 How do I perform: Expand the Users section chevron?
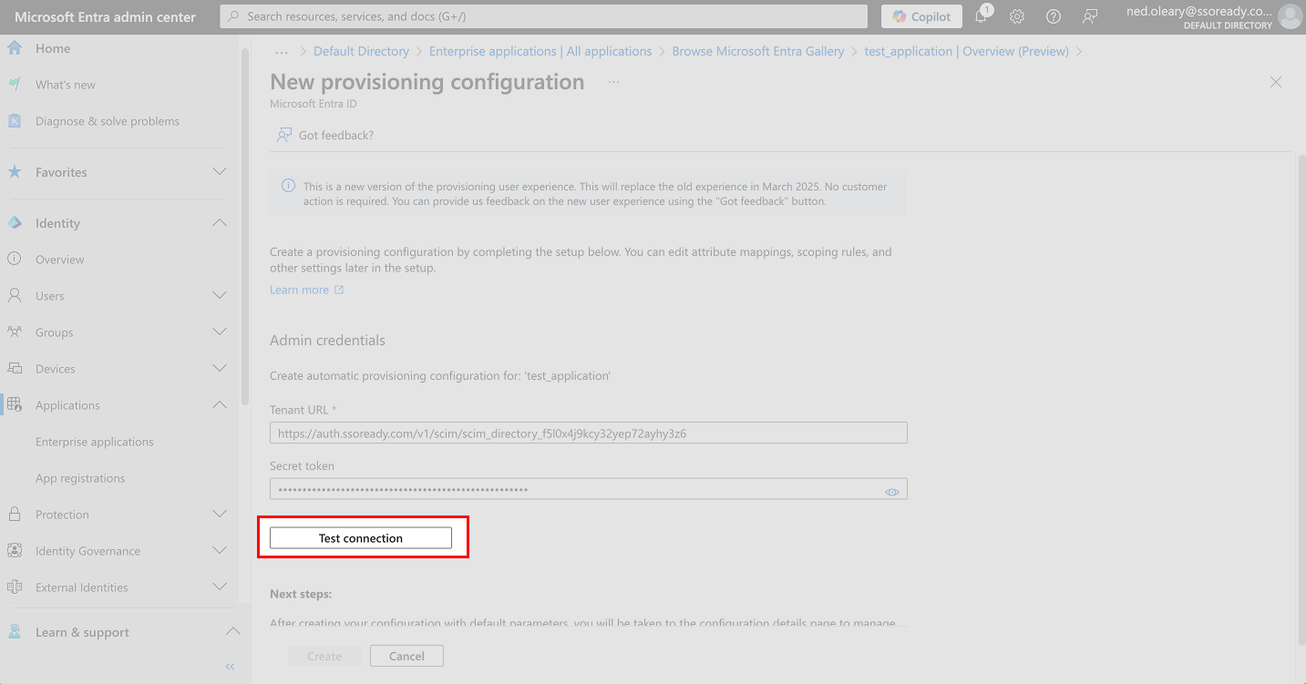220,295
